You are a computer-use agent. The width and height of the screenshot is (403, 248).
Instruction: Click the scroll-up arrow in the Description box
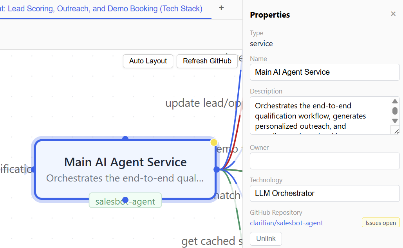tap(395, 101)
